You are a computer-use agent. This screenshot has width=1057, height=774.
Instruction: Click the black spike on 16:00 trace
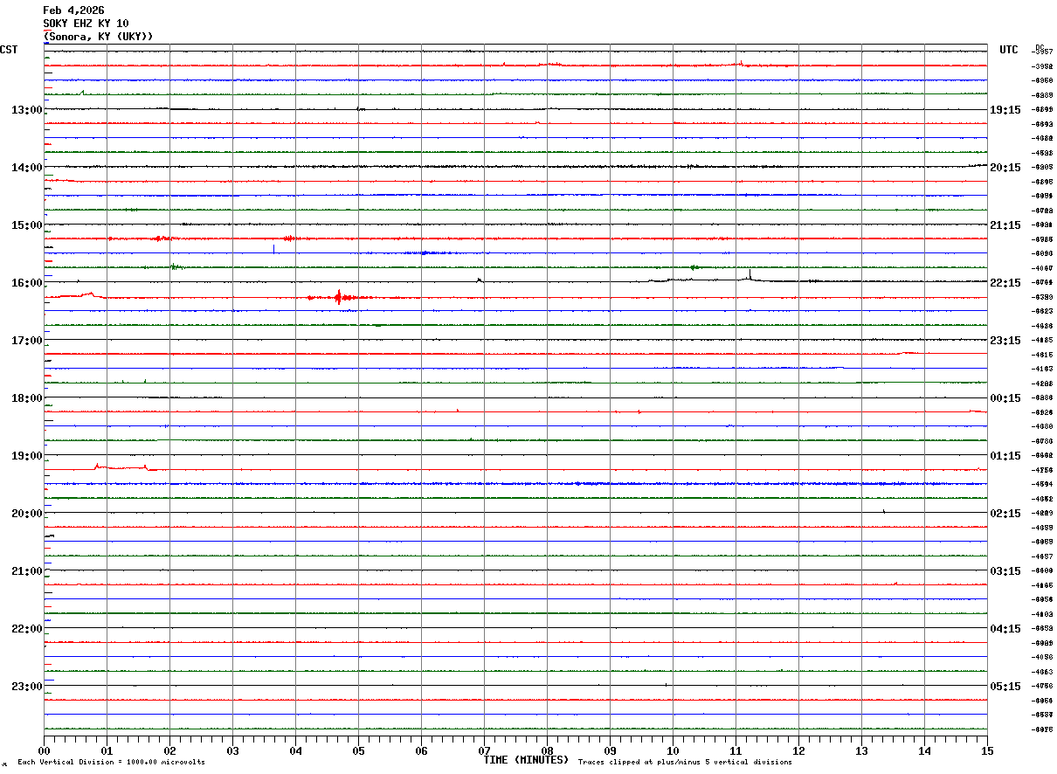pos(750,276)
